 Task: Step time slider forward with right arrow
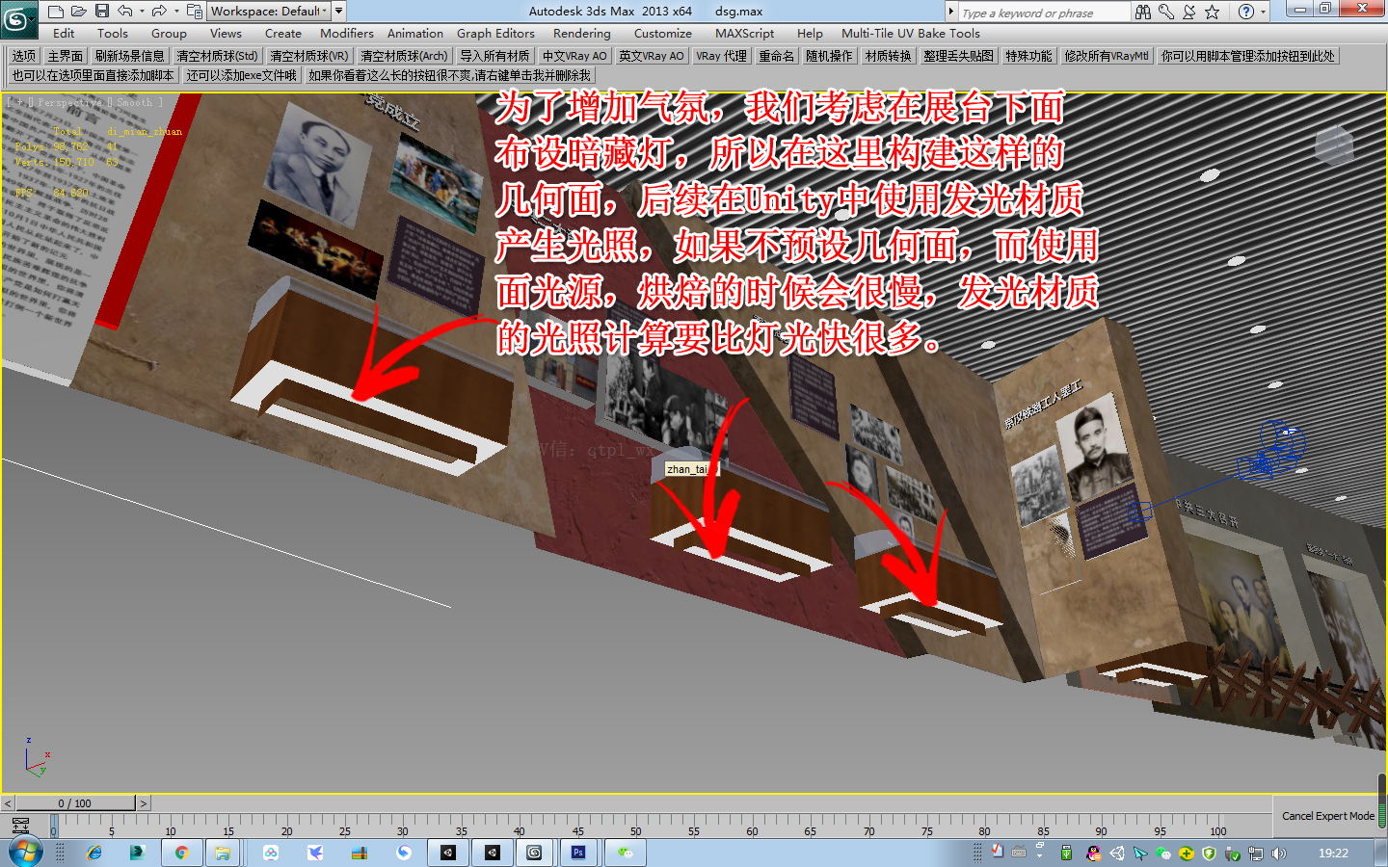click(x=144, y=802)
